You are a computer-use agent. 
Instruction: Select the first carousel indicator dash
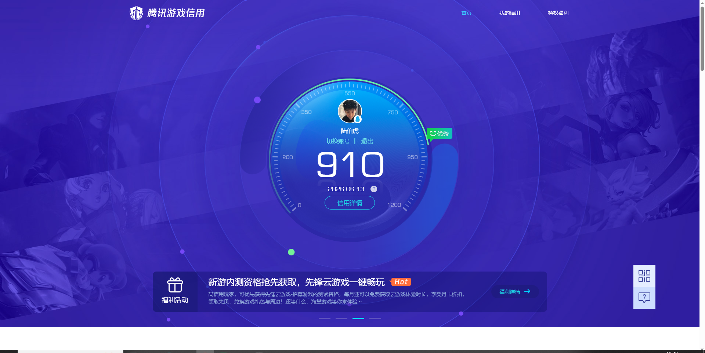(325, 319)
